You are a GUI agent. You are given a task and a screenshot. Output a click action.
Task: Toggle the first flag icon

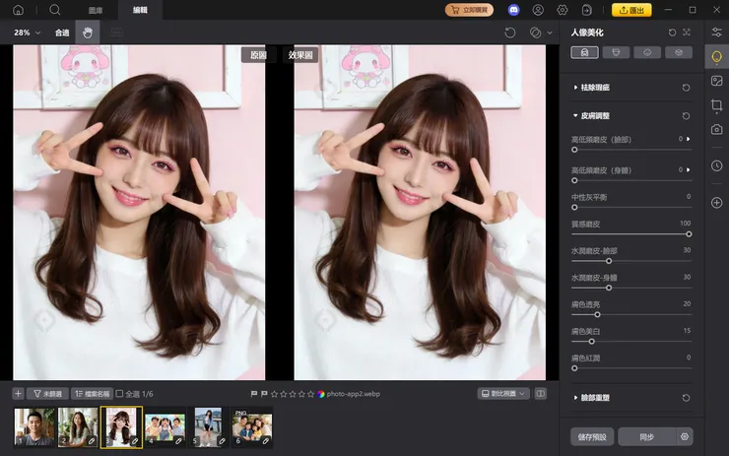point(254,394)
